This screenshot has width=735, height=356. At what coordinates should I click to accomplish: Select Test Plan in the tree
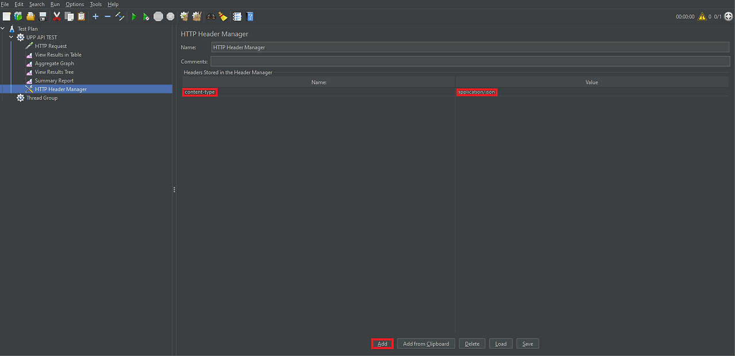pyautogui.click(x=28, y=29)
